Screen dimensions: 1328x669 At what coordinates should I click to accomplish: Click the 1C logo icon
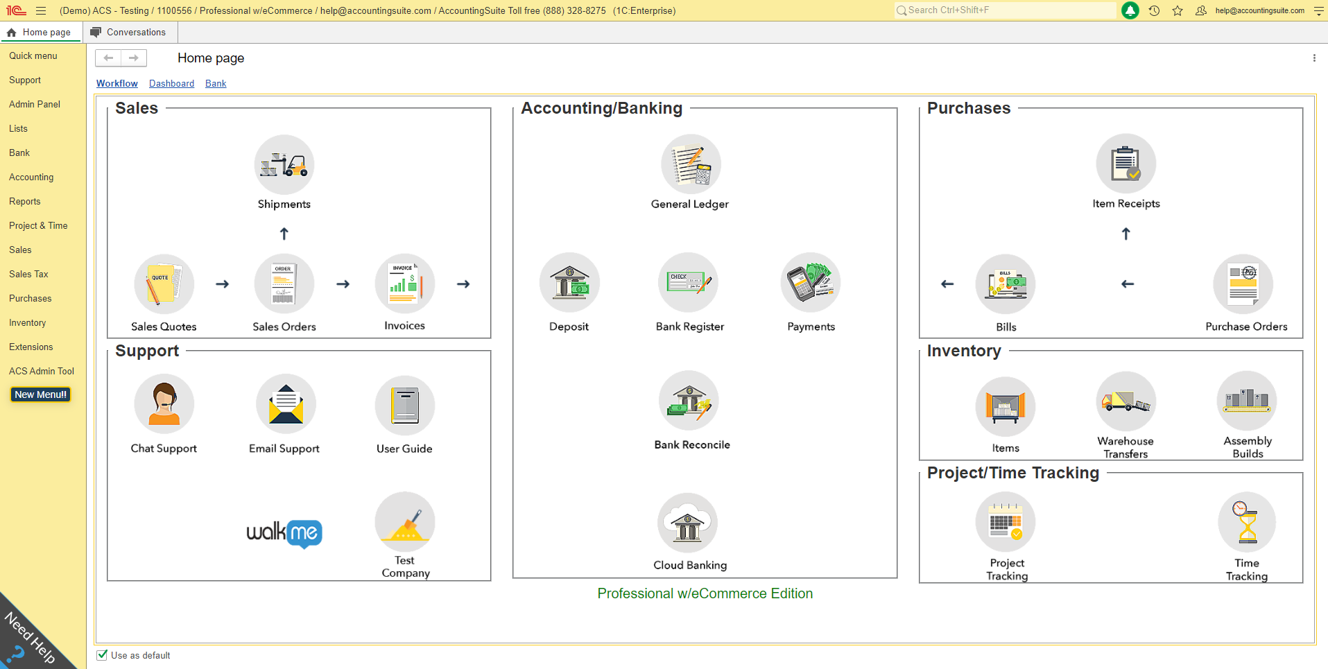(16, 10)
